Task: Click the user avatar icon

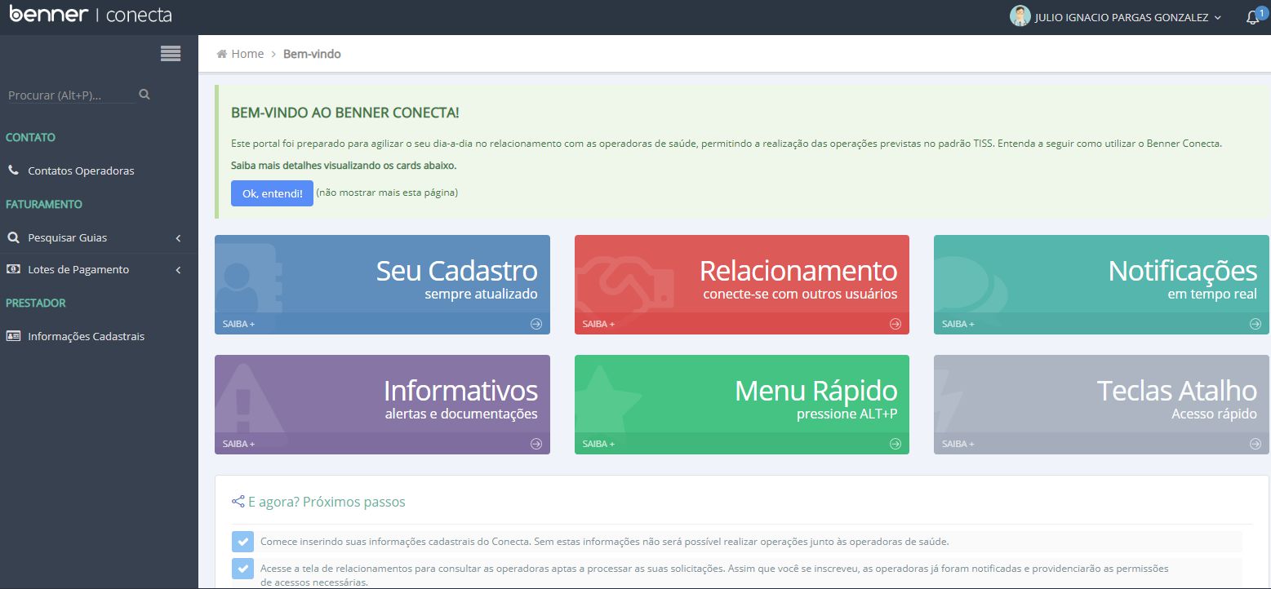Action: click(1020, 16)
